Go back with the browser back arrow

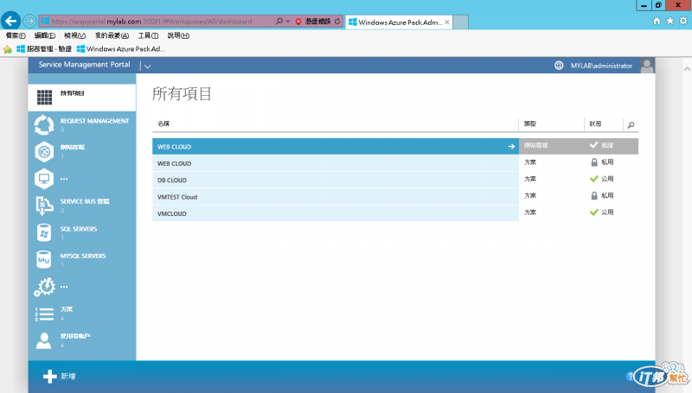click(x=10, y=21)
